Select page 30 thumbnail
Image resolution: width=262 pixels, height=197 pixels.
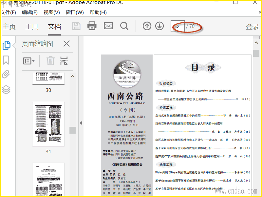(x=48, y=78)
